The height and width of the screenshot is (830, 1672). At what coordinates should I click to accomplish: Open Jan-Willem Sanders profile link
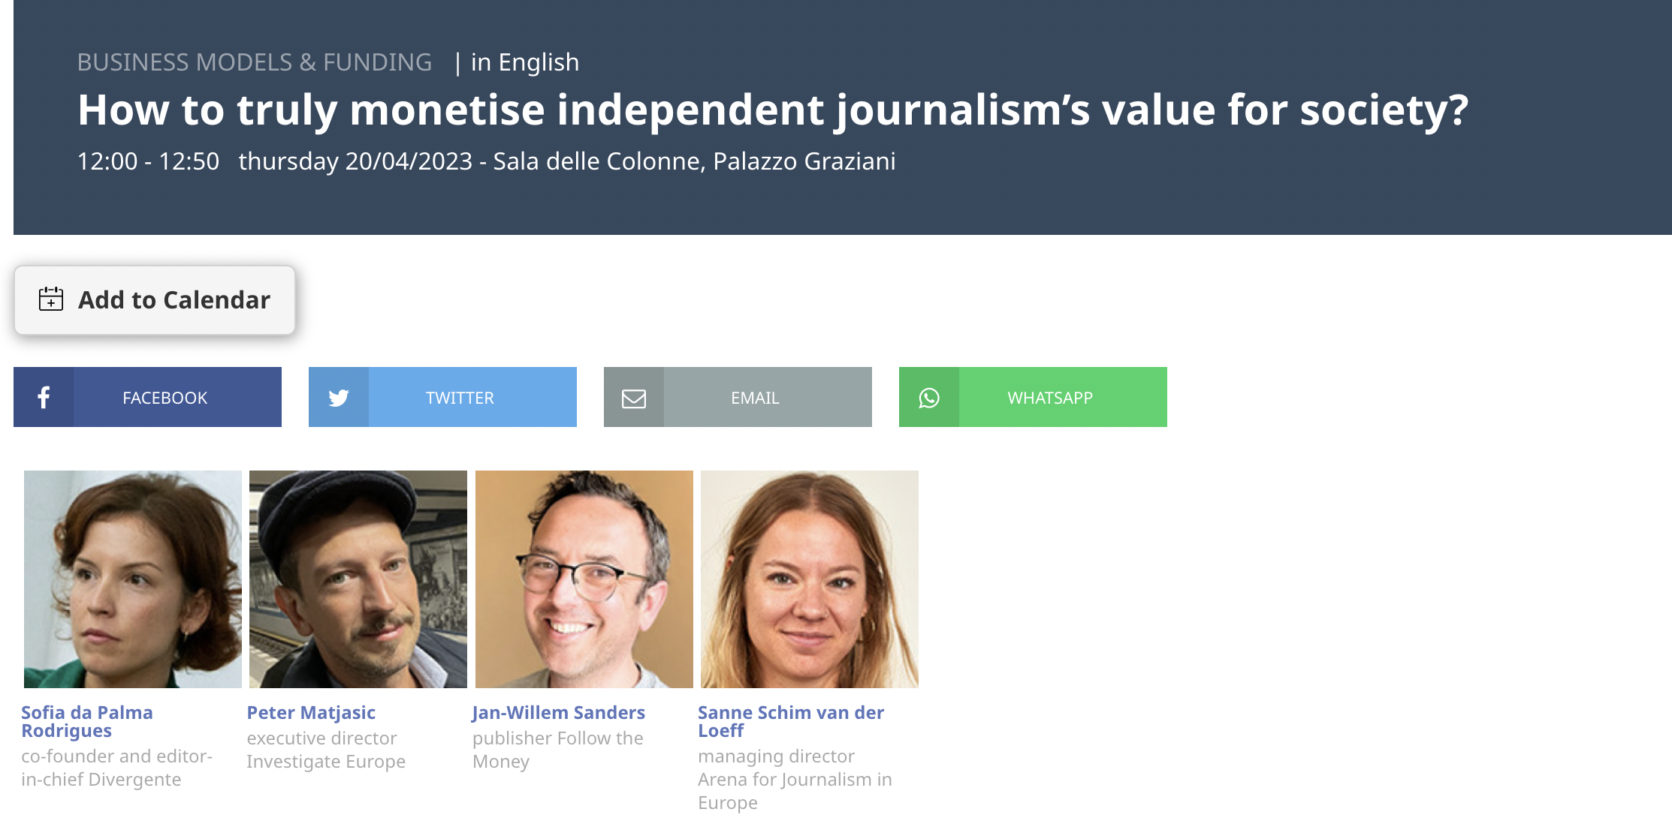559,712
